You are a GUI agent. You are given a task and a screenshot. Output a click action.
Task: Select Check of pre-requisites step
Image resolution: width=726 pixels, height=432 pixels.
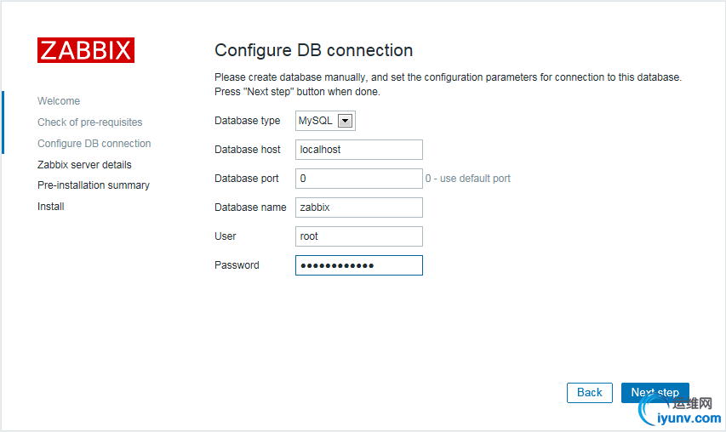(x=89, y=122)
